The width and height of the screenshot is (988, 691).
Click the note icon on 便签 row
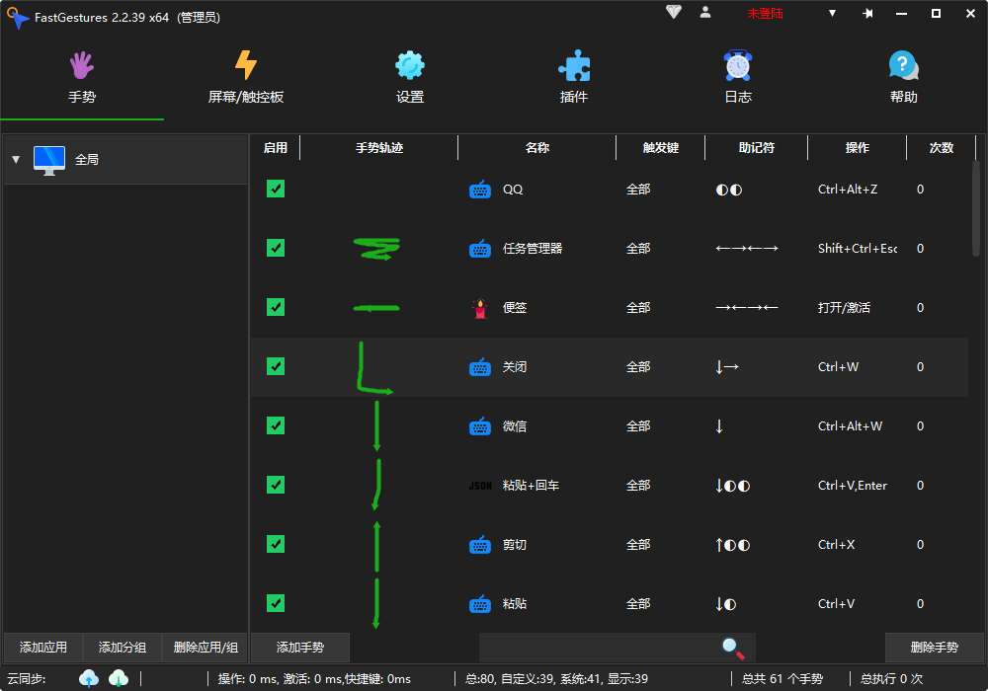[480, 307]
